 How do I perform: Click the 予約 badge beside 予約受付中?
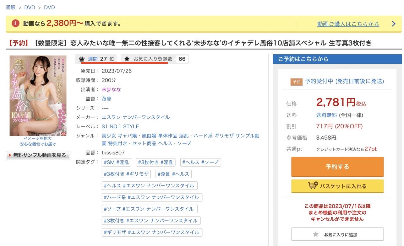[x=297, y=82]
